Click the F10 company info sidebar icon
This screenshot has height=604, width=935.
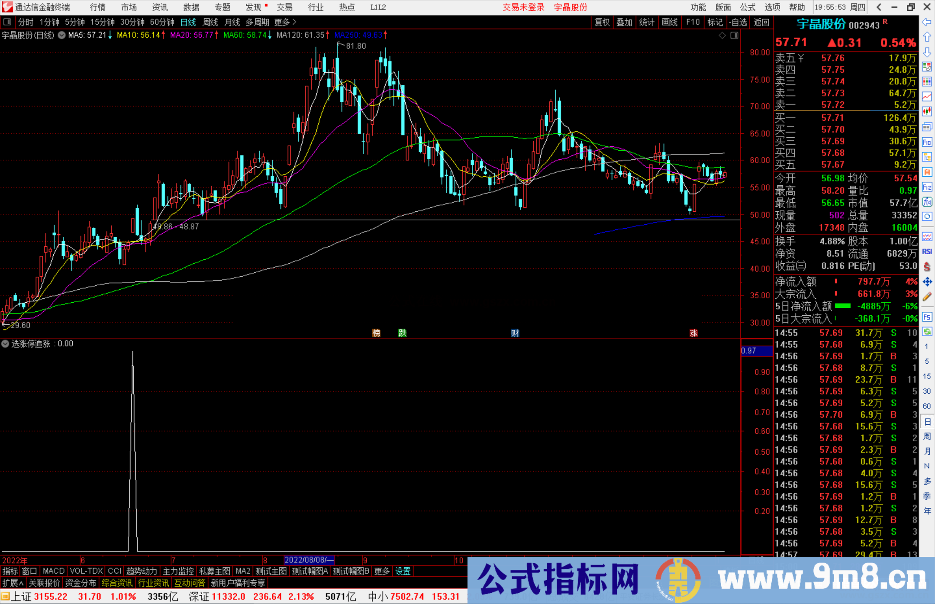point(927,142)
